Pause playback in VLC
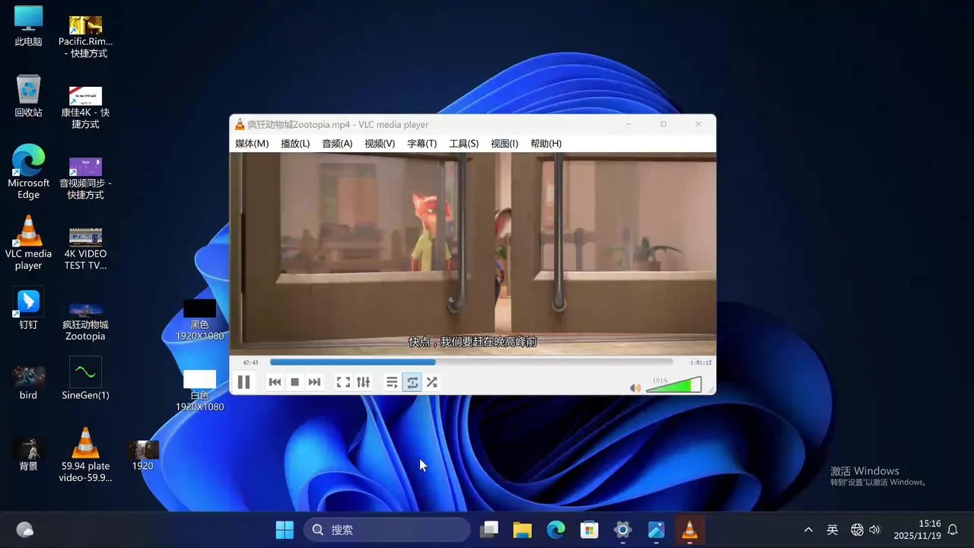974x548 pixels. coord(243,382)
